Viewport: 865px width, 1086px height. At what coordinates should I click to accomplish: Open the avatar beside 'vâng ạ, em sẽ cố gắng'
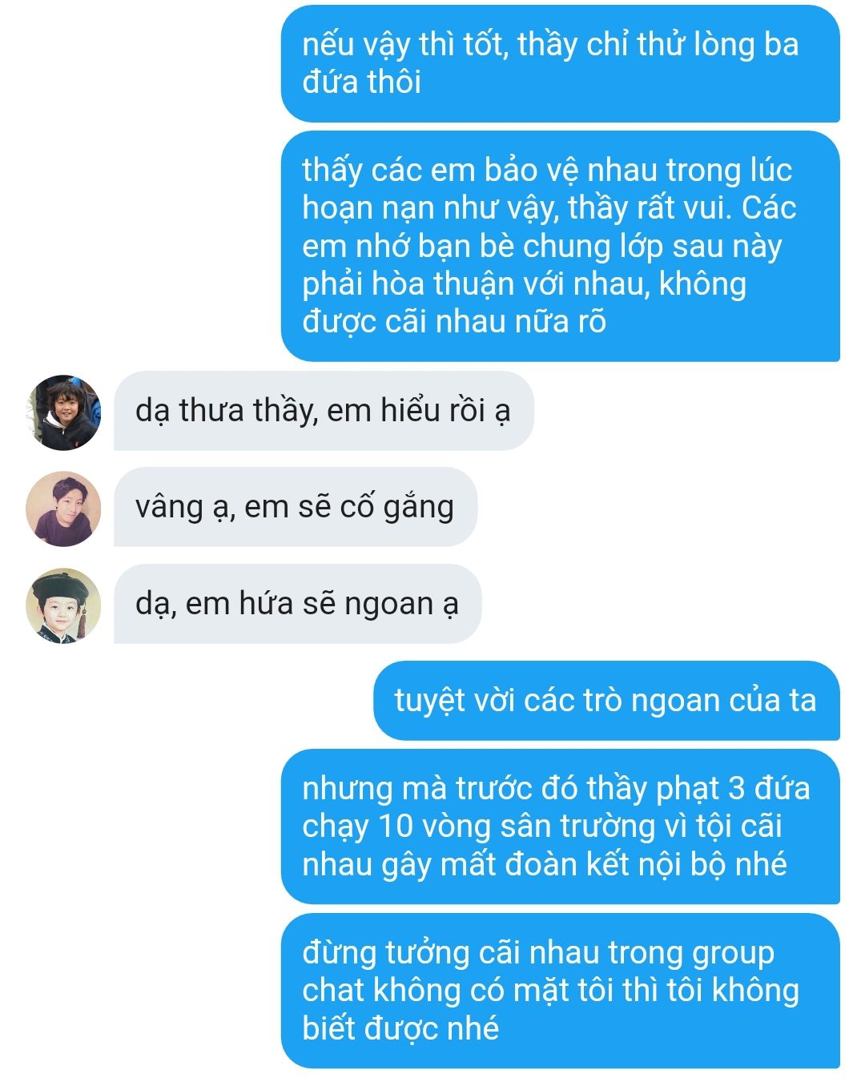coord(63,509)
